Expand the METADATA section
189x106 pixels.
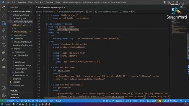[20, 97]
